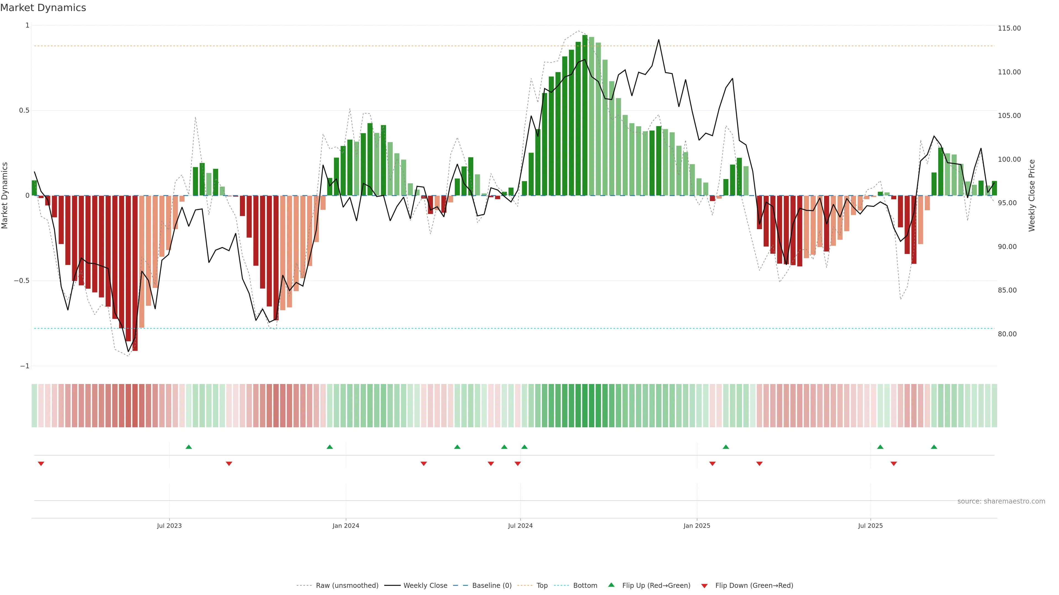This screenshot has width=1059, height=595.
Task: Click the first green flip-up triangle after Jul 2023
Action: click(189, 447)
